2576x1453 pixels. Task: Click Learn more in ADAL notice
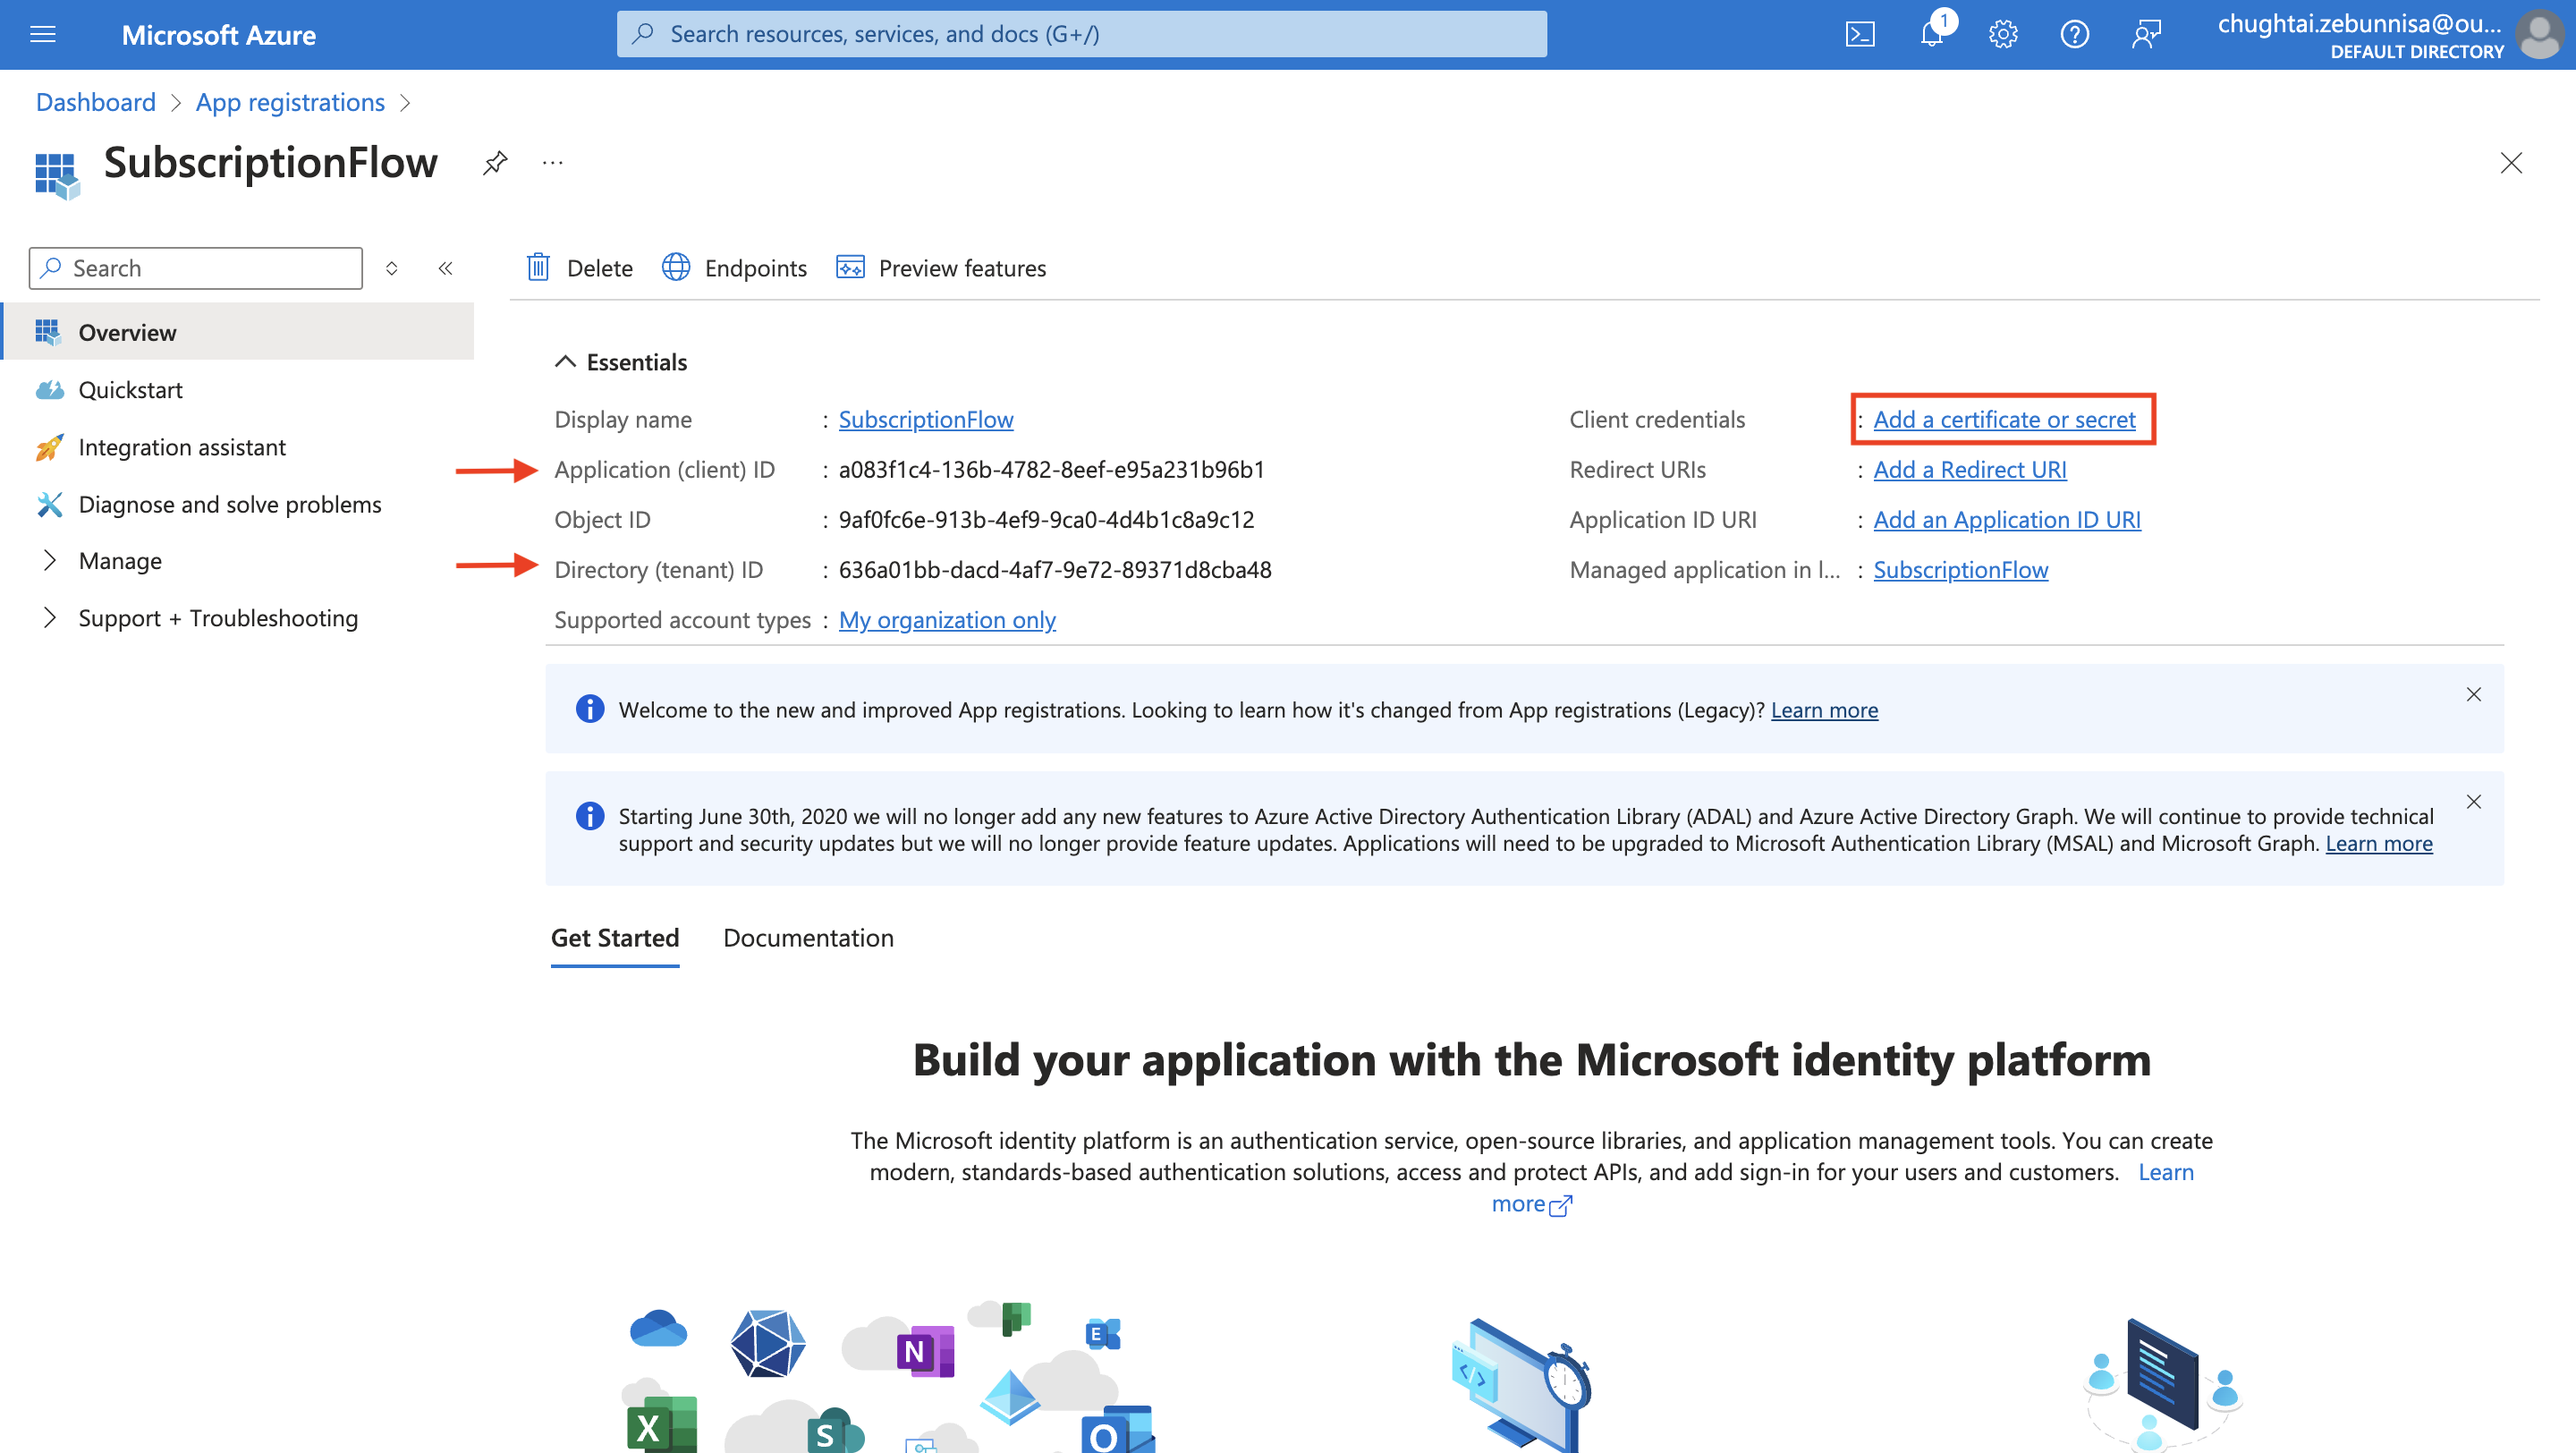pos(2379,843)
